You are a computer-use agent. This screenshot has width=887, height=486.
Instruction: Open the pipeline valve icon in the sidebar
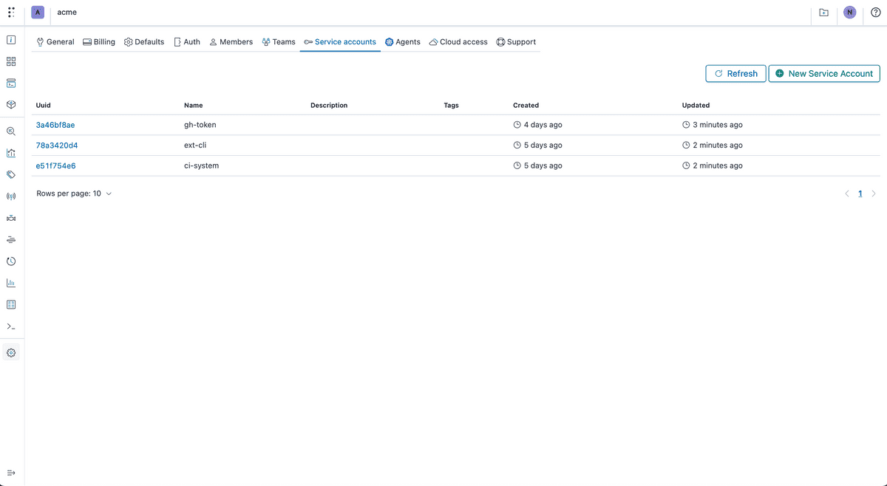click(x=11, y=218)
